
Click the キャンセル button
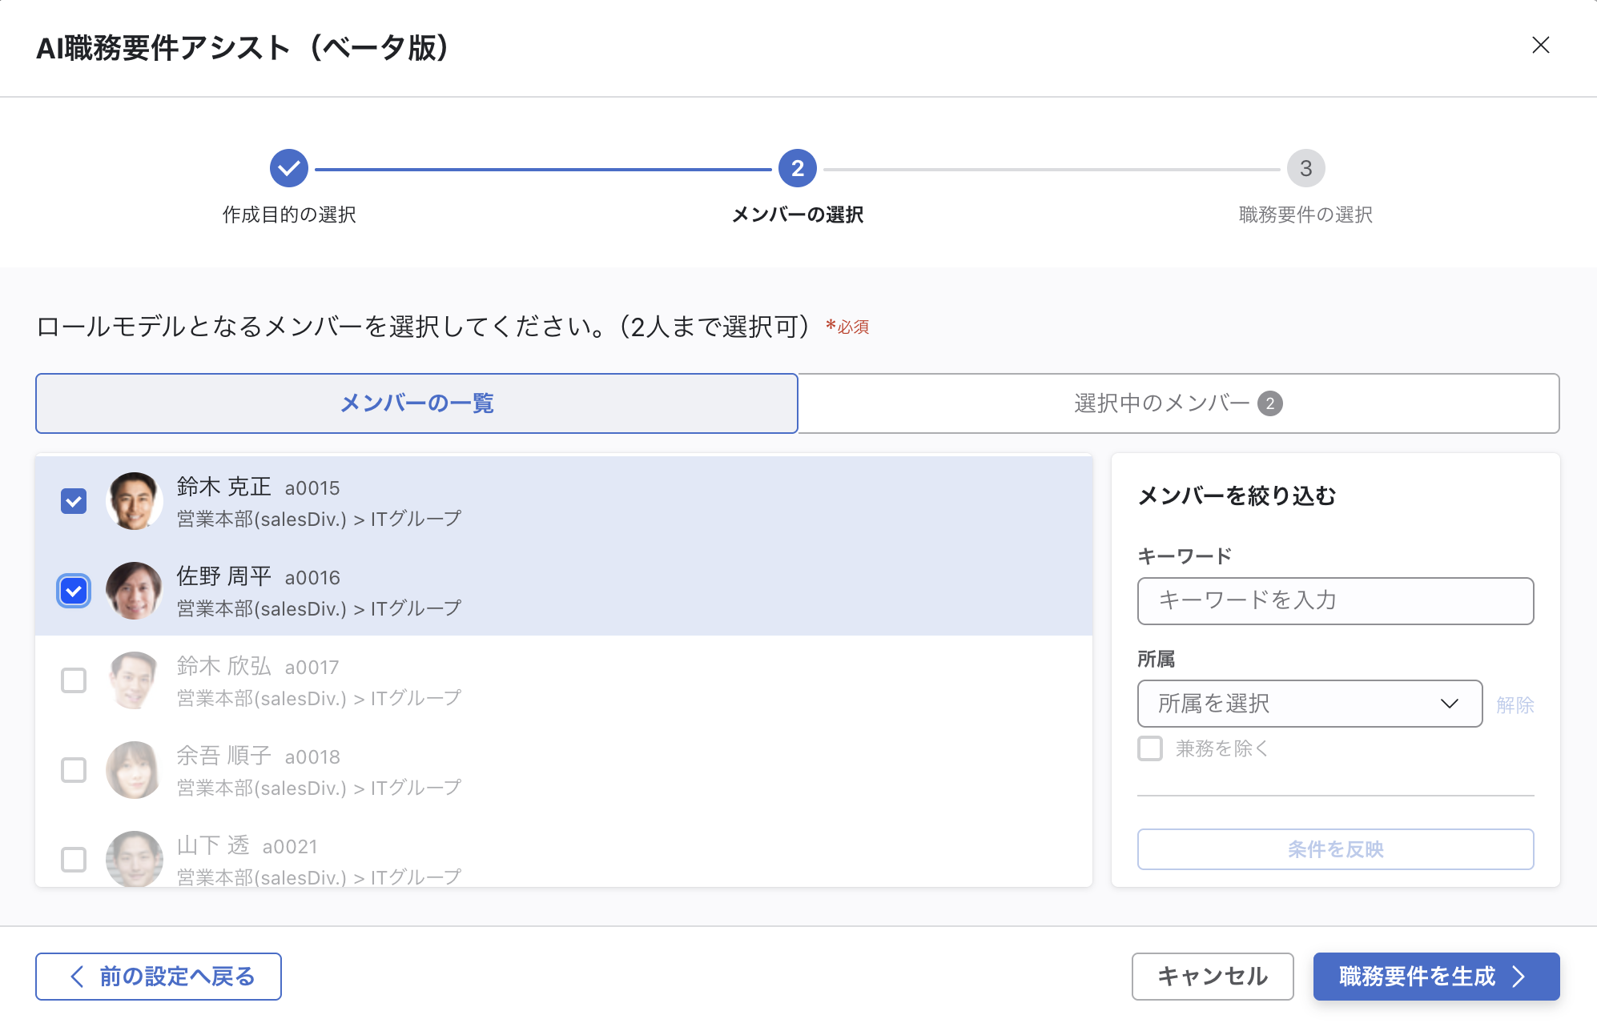tap(1213, 977)
